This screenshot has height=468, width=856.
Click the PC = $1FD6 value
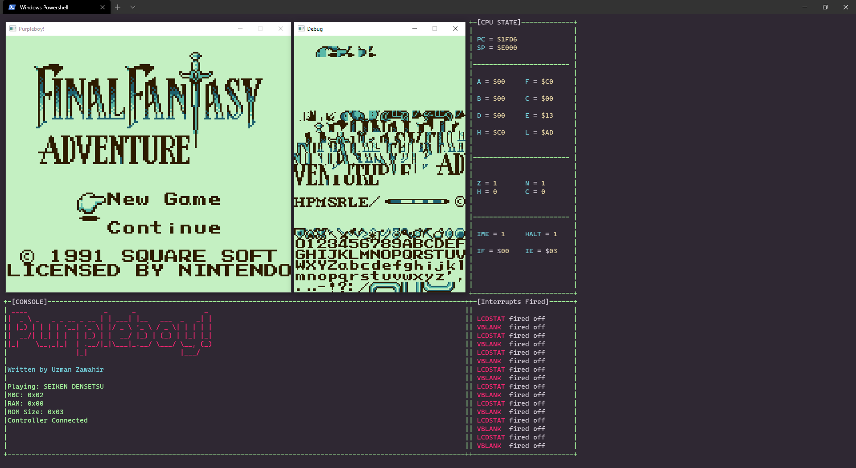[x=497, y=39]
